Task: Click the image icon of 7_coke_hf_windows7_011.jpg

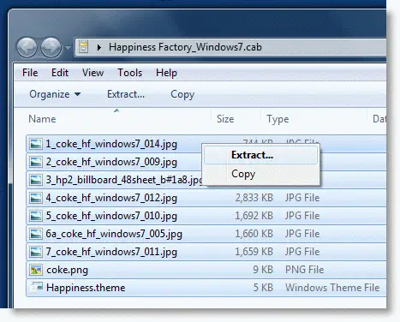Action: pos(36,252)
